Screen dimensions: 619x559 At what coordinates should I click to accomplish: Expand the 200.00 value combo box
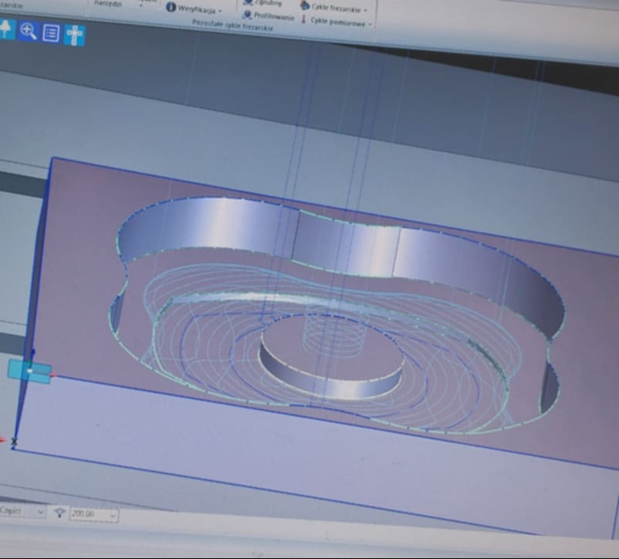coord(110,514)
